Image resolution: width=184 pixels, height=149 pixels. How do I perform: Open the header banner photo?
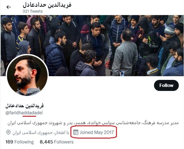[x=92, y=45]
